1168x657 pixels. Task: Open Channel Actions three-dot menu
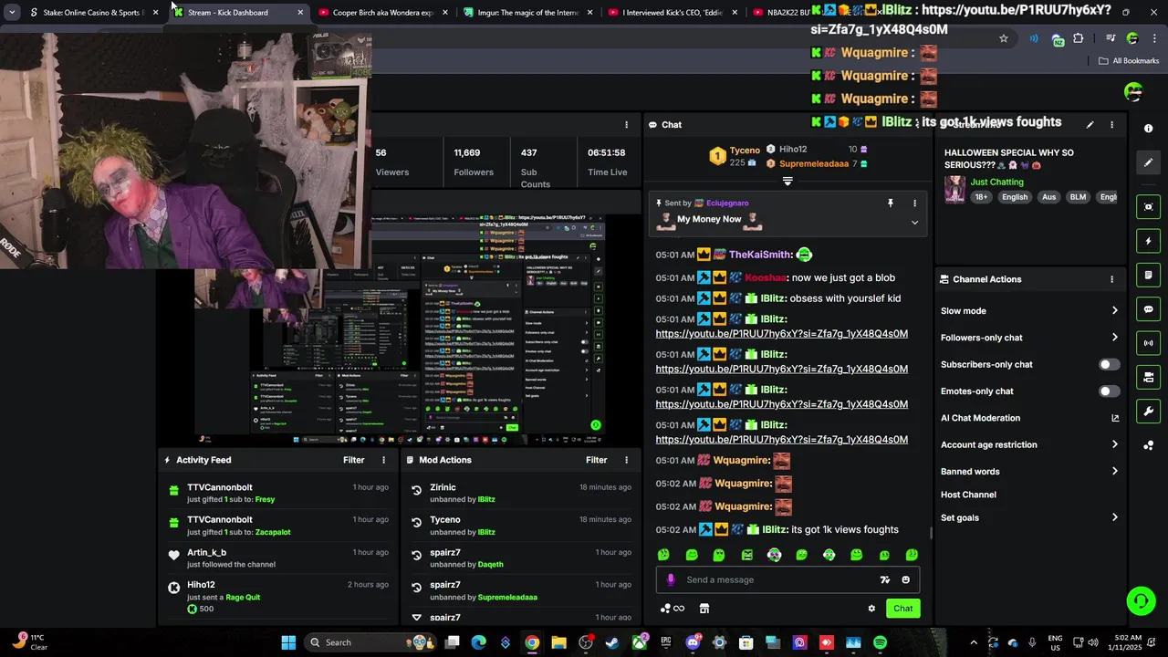tap(1111, 279)
